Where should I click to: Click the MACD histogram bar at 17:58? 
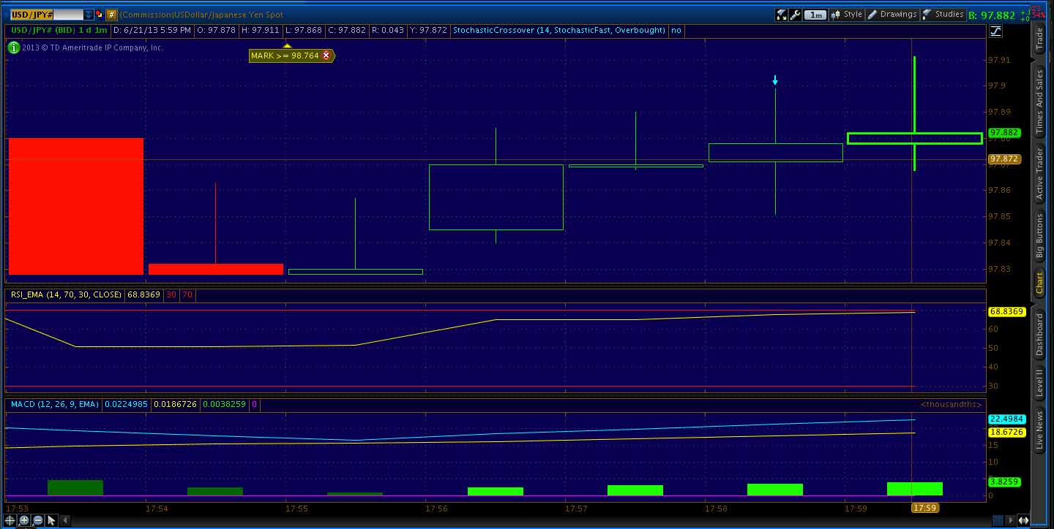click(775, 490)
